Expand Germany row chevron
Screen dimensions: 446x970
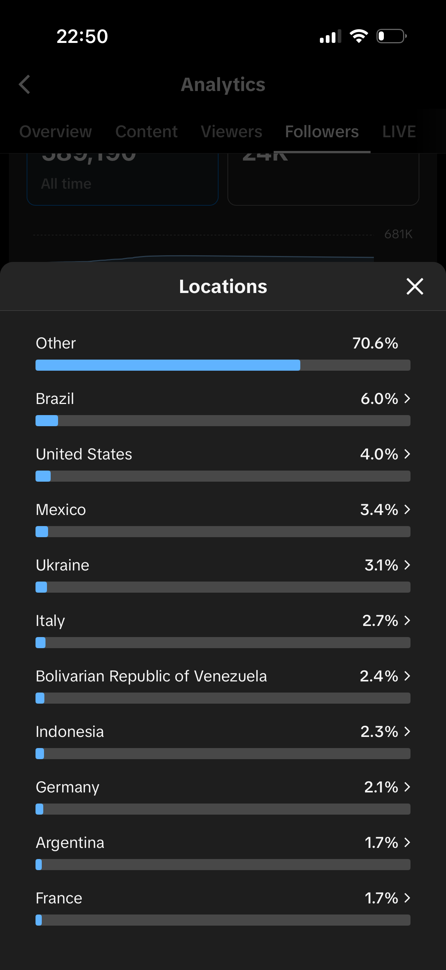point(407,787)
